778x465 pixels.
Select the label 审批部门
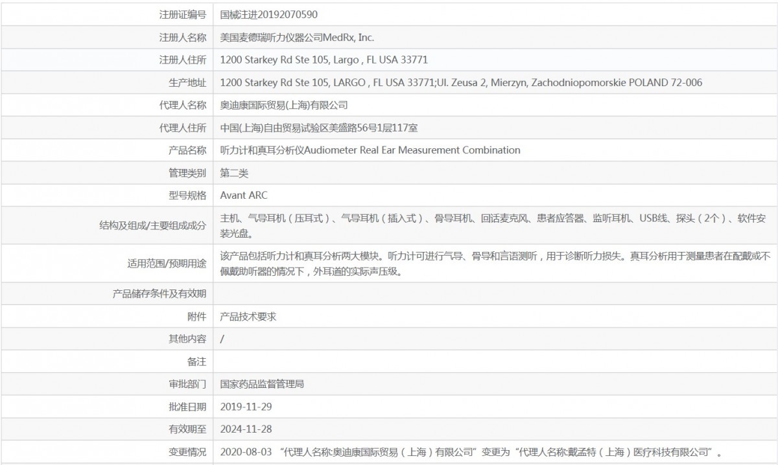point(187,384)
